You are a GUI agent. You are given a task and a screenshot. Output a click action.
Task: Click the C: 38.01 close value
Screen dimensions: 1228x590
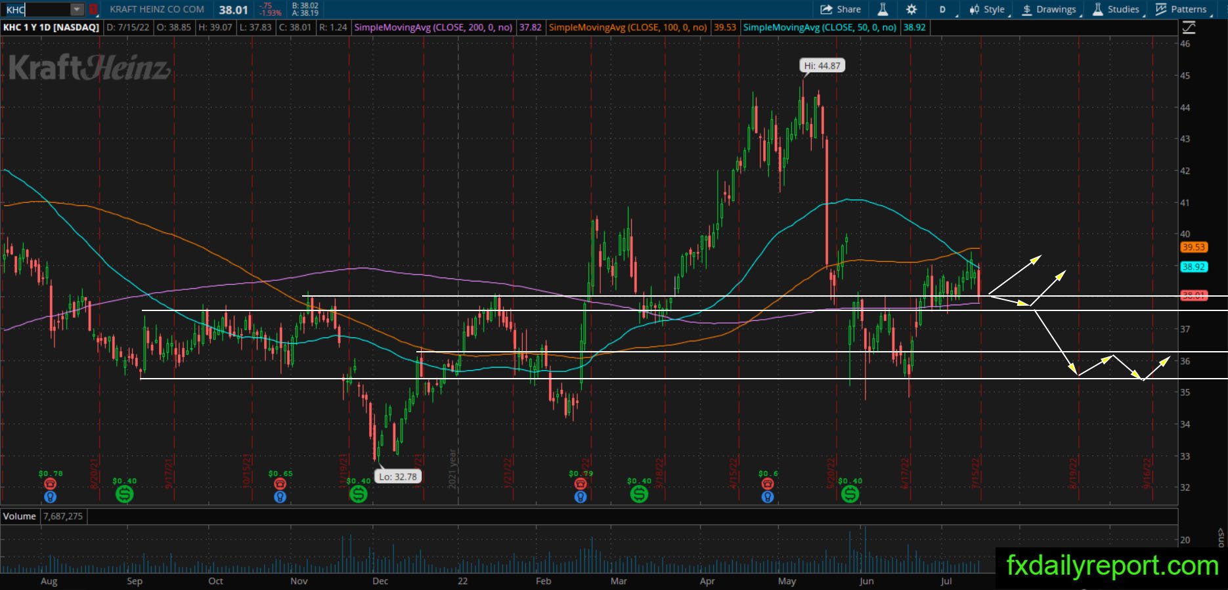[x=296, y=28]
